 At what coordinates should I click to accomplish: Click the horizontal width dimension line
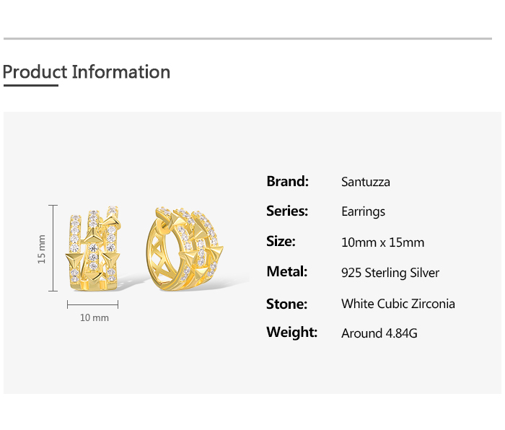coord(93,304)
